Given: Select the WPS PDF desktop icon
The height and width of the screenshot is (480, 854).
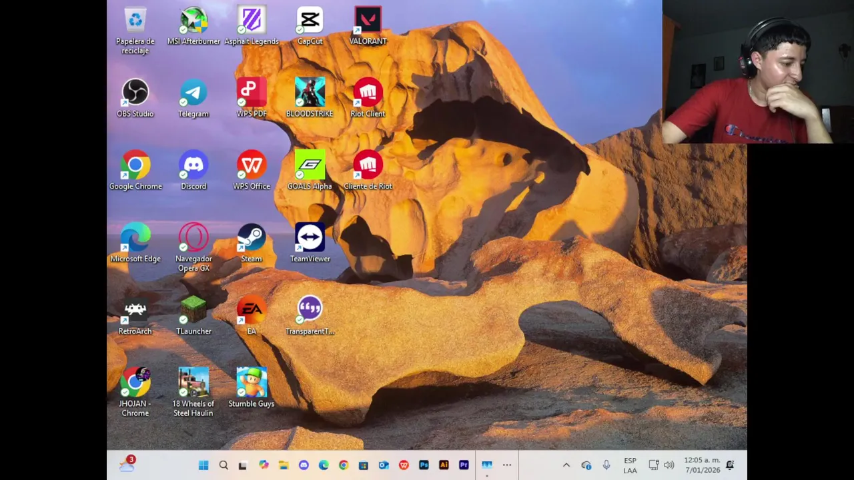Looking at the screenshot, I should coord(252,99).
